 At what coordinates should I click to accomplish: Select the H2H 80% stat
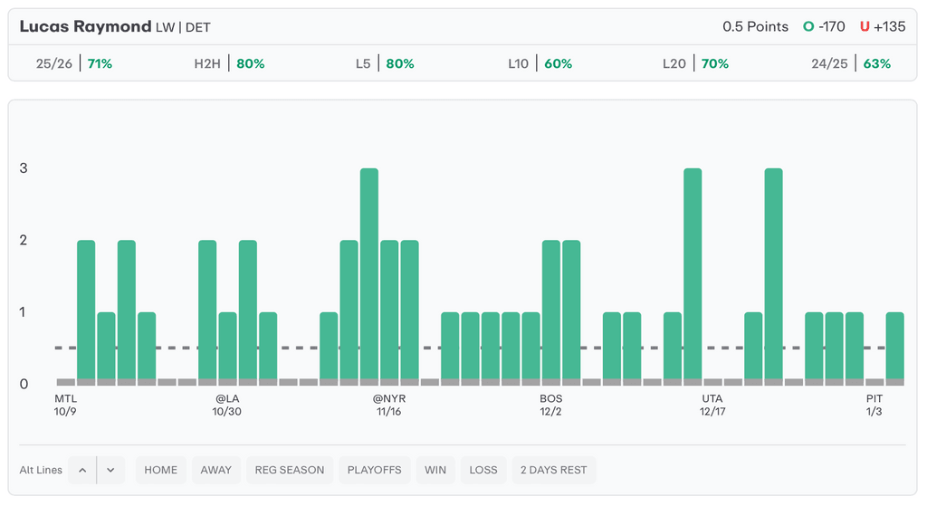229,63
